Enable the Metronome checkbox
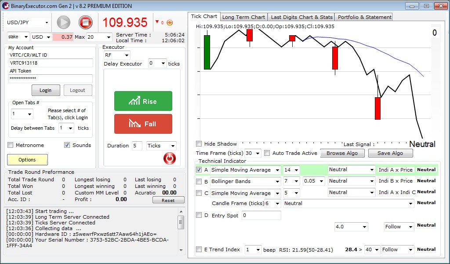The height and width of the screenshot is (264, 450). (x=11, y=145)
